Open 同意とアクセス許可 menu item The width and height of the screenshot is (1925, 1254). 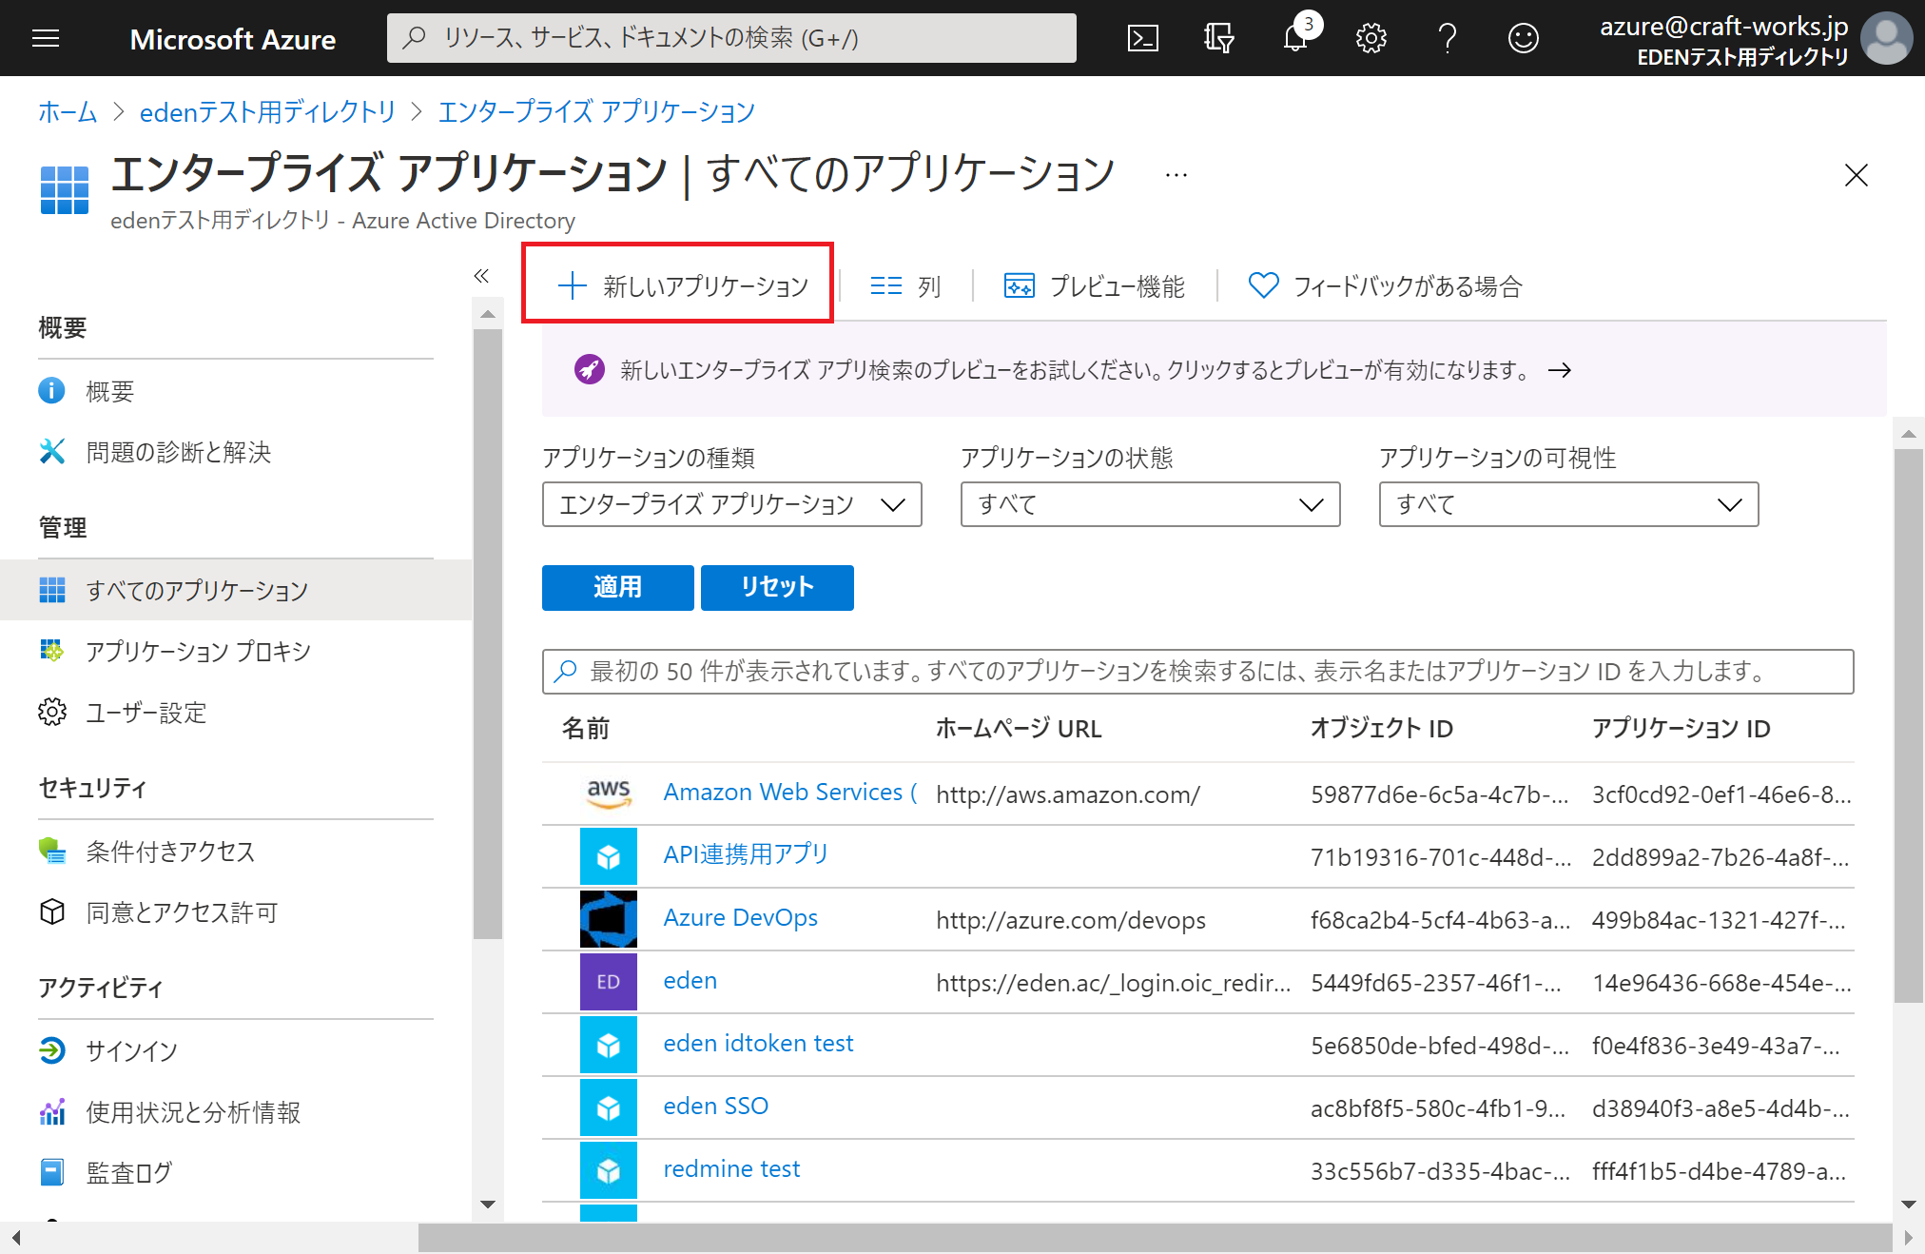coord(235,911)
